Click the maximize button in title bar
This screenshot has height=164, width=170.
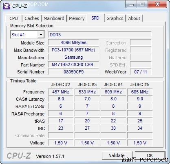142,4
